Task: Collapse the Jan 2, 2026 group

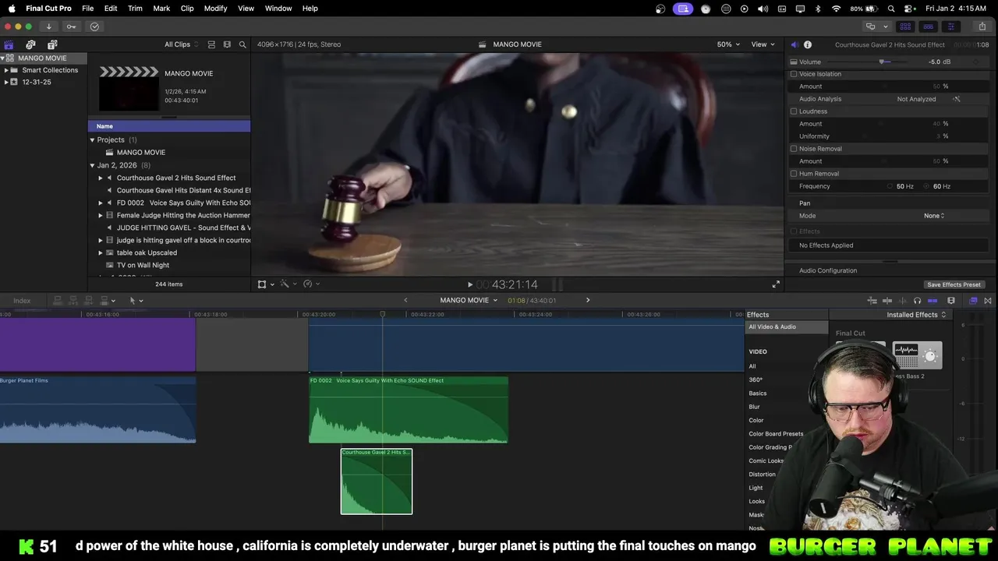Action: [92, 165]
